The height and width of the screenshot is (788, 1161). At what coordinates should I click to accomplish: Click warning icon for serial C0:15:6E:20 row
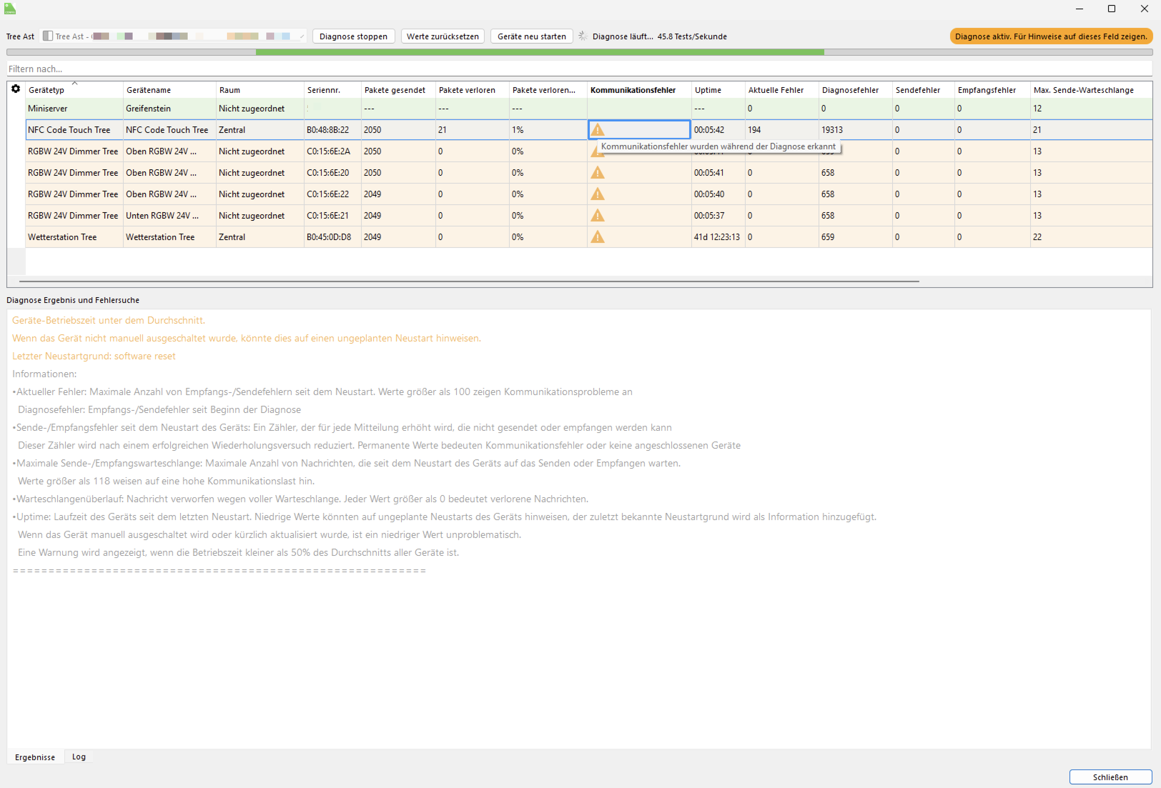point(598,173)
